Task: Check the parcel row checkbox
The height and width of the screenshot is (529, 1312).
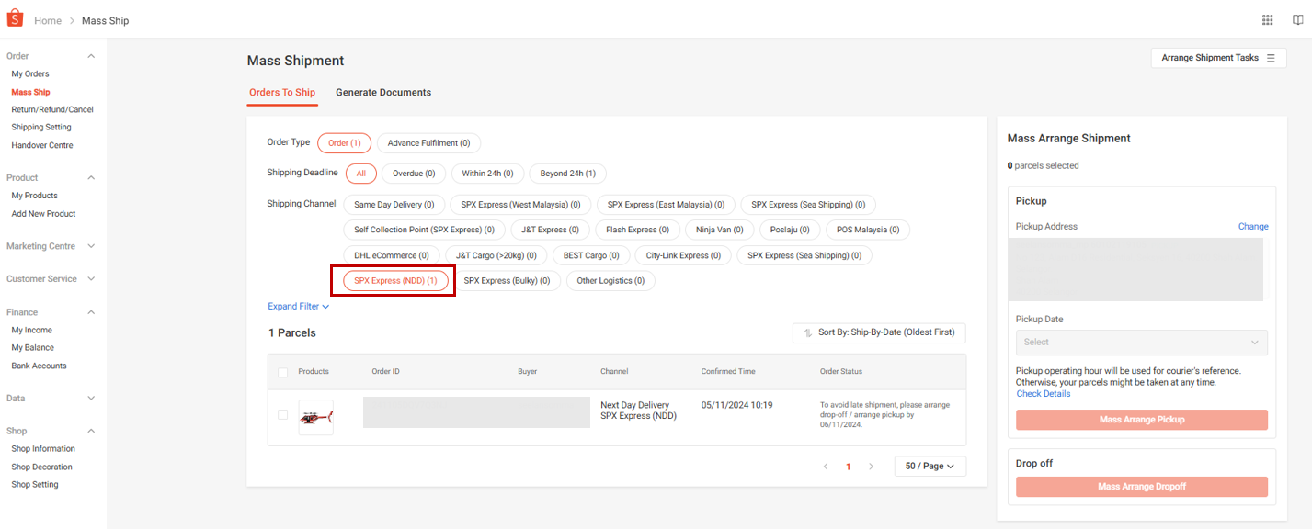Action: [x=283, y=415]
